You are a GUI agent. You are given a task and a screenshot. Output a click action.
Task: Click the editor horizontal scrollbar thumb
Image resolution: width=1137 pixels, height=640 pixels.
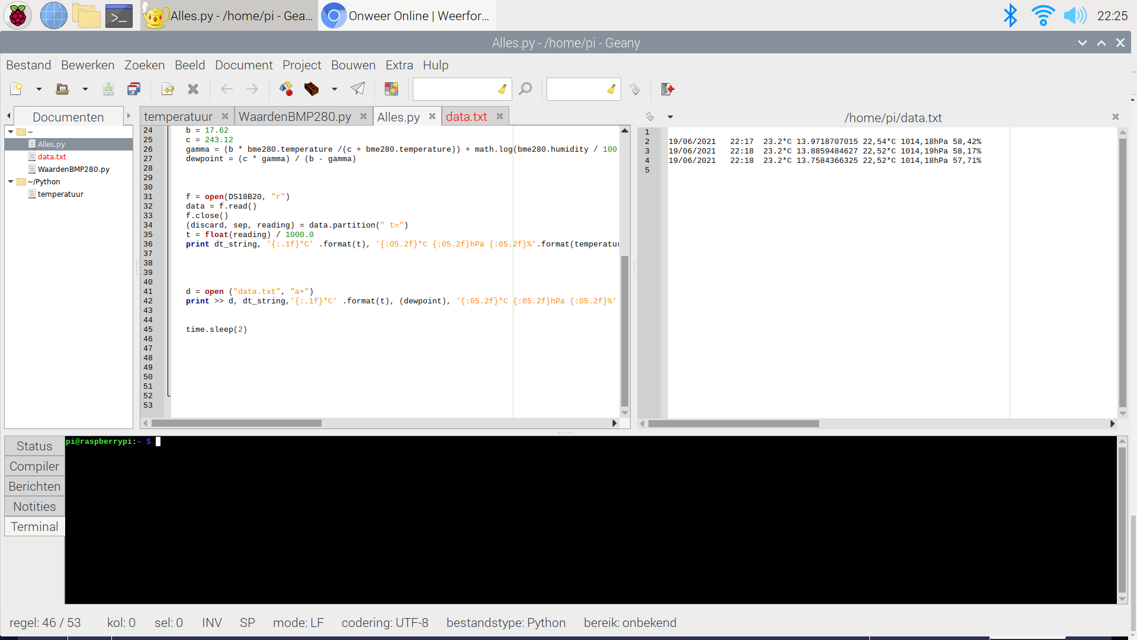237,423
